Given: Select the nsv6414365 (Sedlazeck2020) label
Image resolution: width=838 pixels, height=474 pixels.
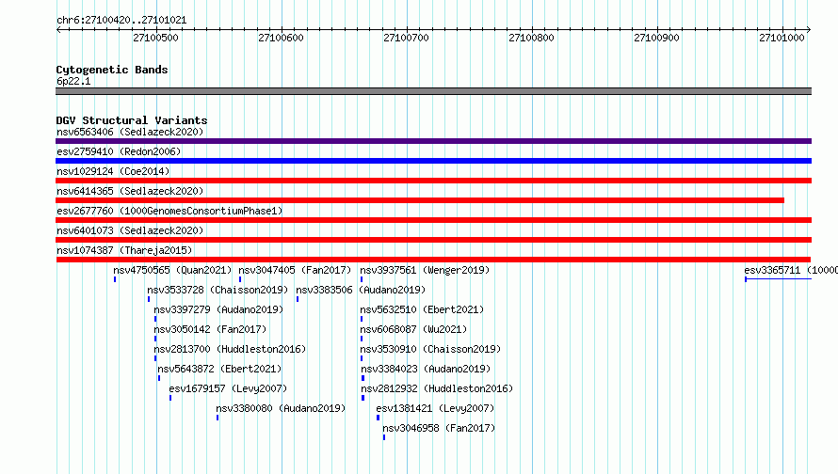Looking at the screenshot, I should pos(130,191).
